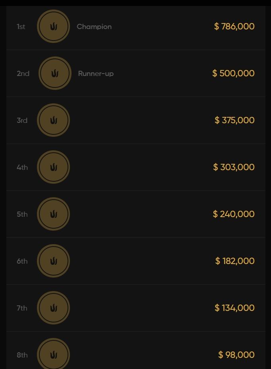The width and height of the screenshot is (271, 369).
Task: Select the $ 500,000 prize amount
Action: click(x=233, y=74)
